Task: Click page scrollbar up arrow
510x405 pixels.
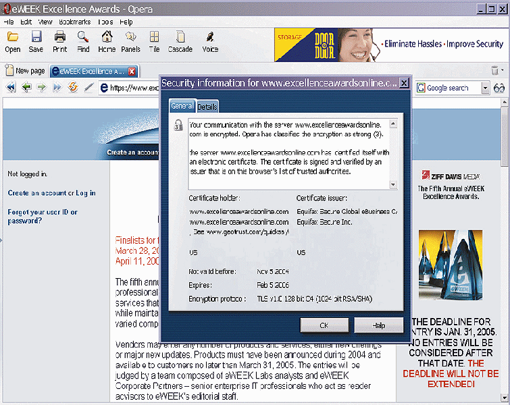Action: click(x=505, y=103)
